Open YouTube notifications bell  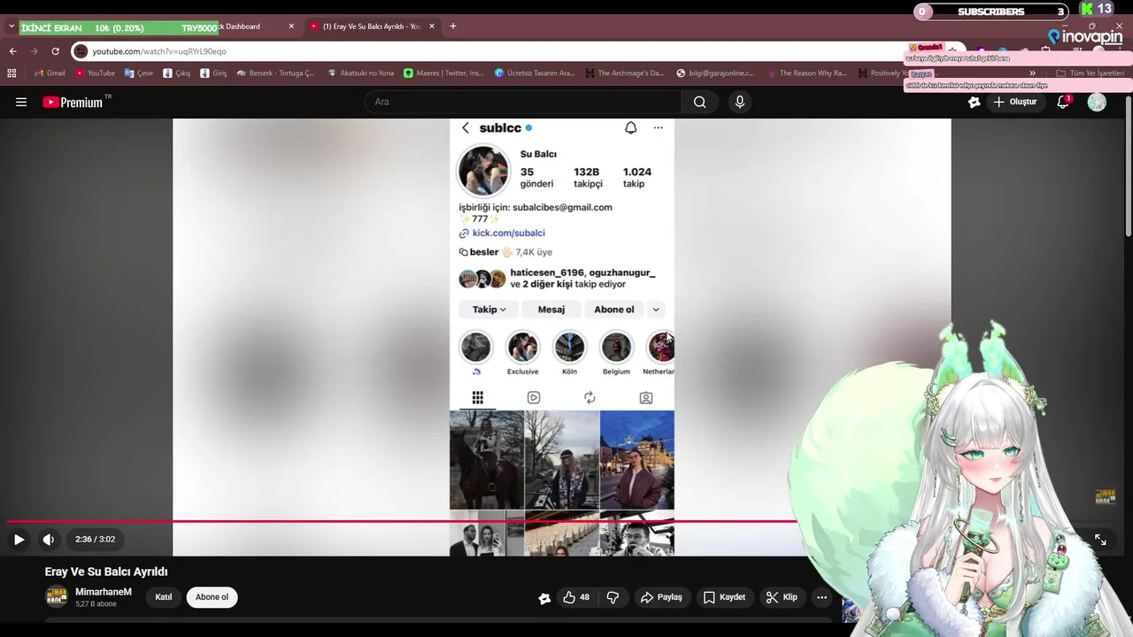coord(1063,102)
